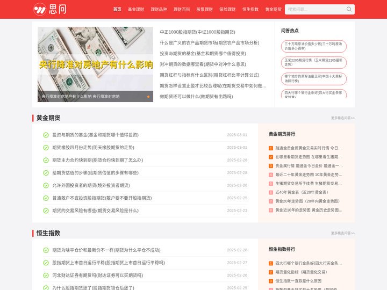Image resolution: width=387 pixels, height=290 pixels.
Task: Open 对冲期货的数据哪里看 link
Action: pyautogui.click(x=203, y=64)
